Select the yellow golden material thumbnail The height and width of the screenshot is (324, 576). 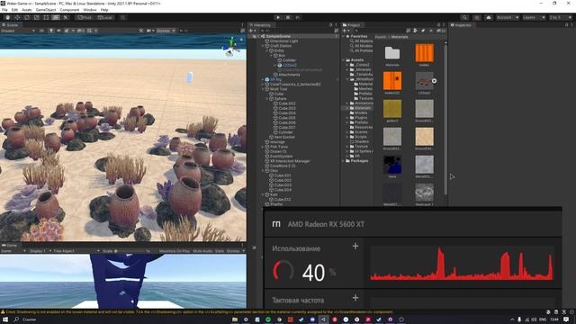392,109
